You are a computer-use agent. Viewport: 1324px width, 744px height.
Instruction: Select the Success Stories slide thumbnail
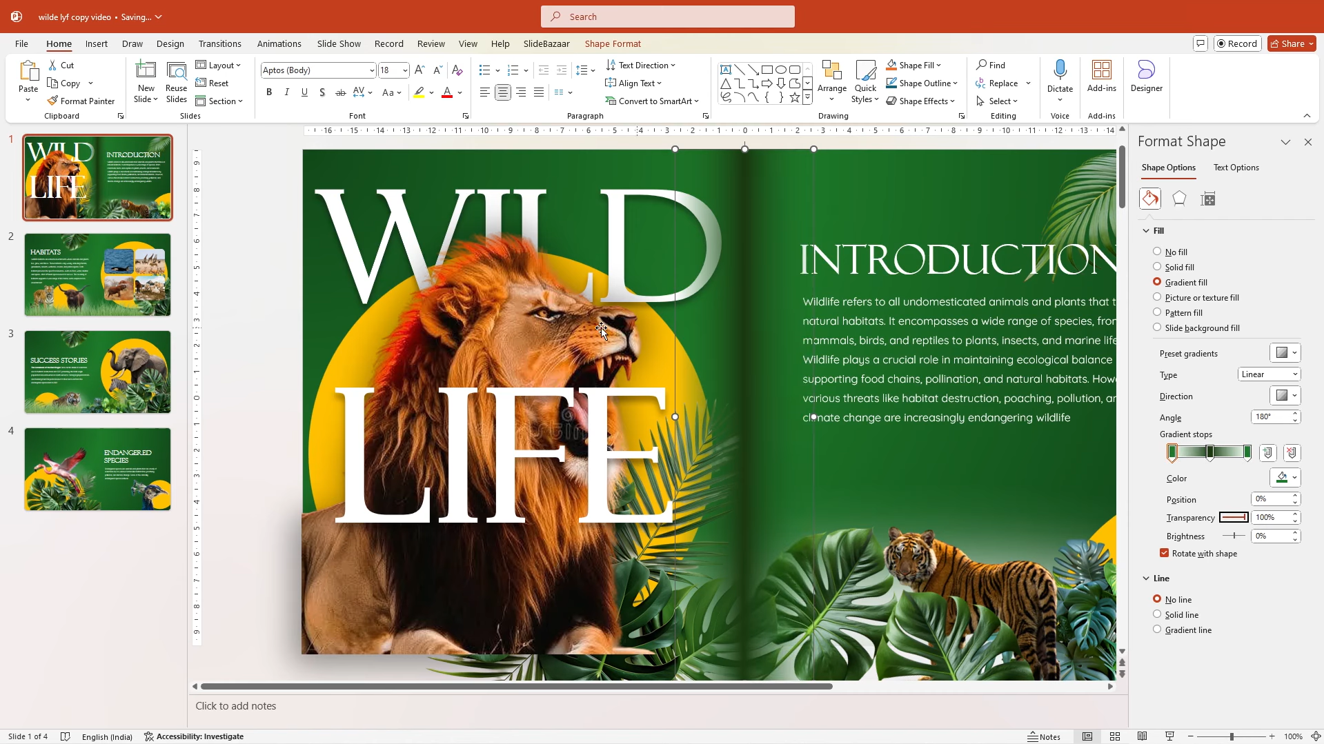(x=97, y=372)
